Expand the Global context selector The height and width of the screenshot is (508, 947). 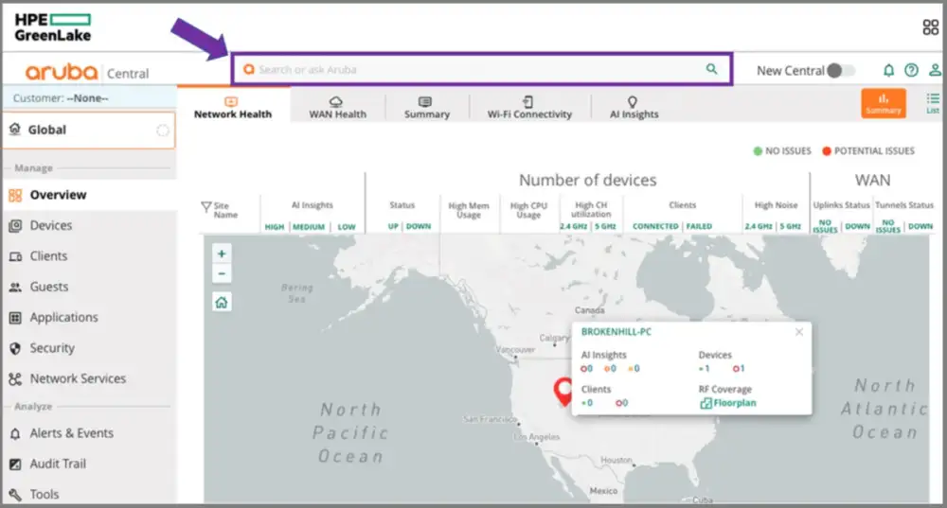click(88, 131)
